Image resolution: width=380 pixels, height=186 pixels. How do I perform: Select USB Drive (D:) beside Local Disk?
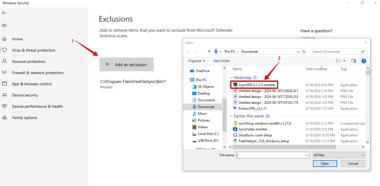(206, 141)
